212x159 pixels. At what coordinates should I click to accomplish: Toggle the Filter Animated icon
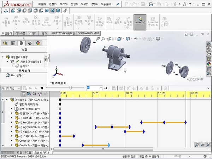pos(29,94)
